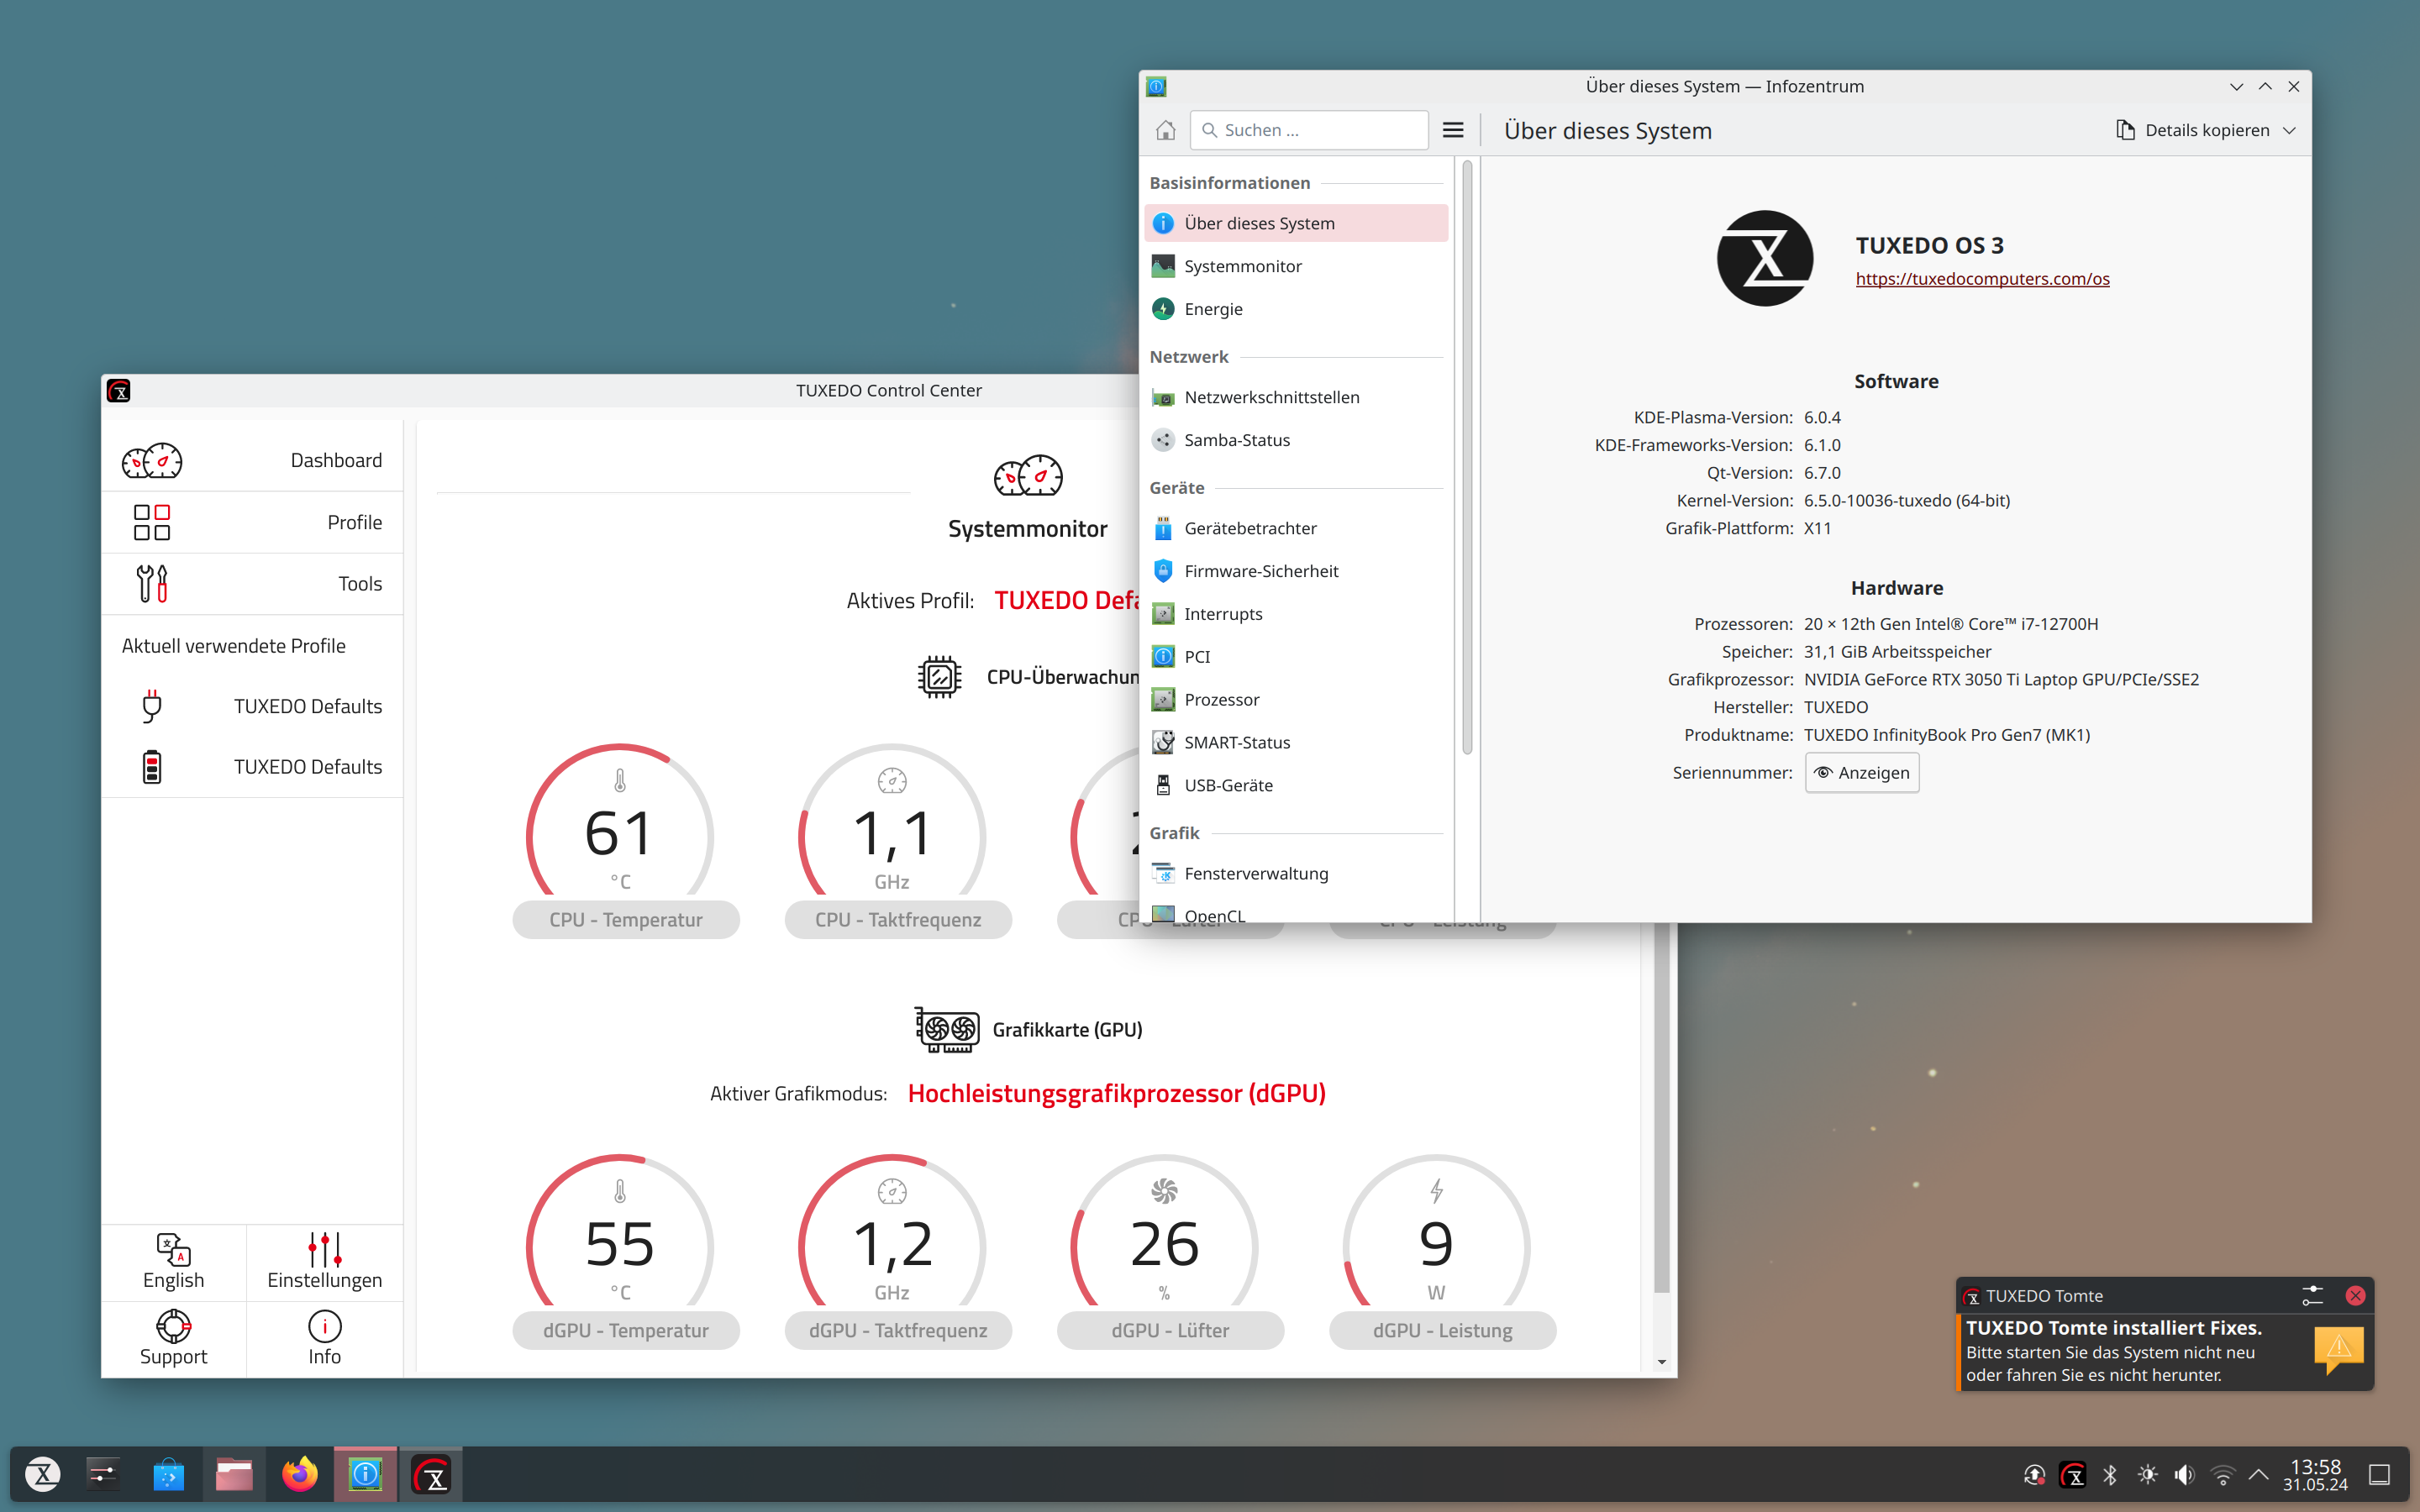Open Energie in Infozentrum sidebar
Image resolution: width=2420 pixels, height=1512 pixels.
point(1296,309)
